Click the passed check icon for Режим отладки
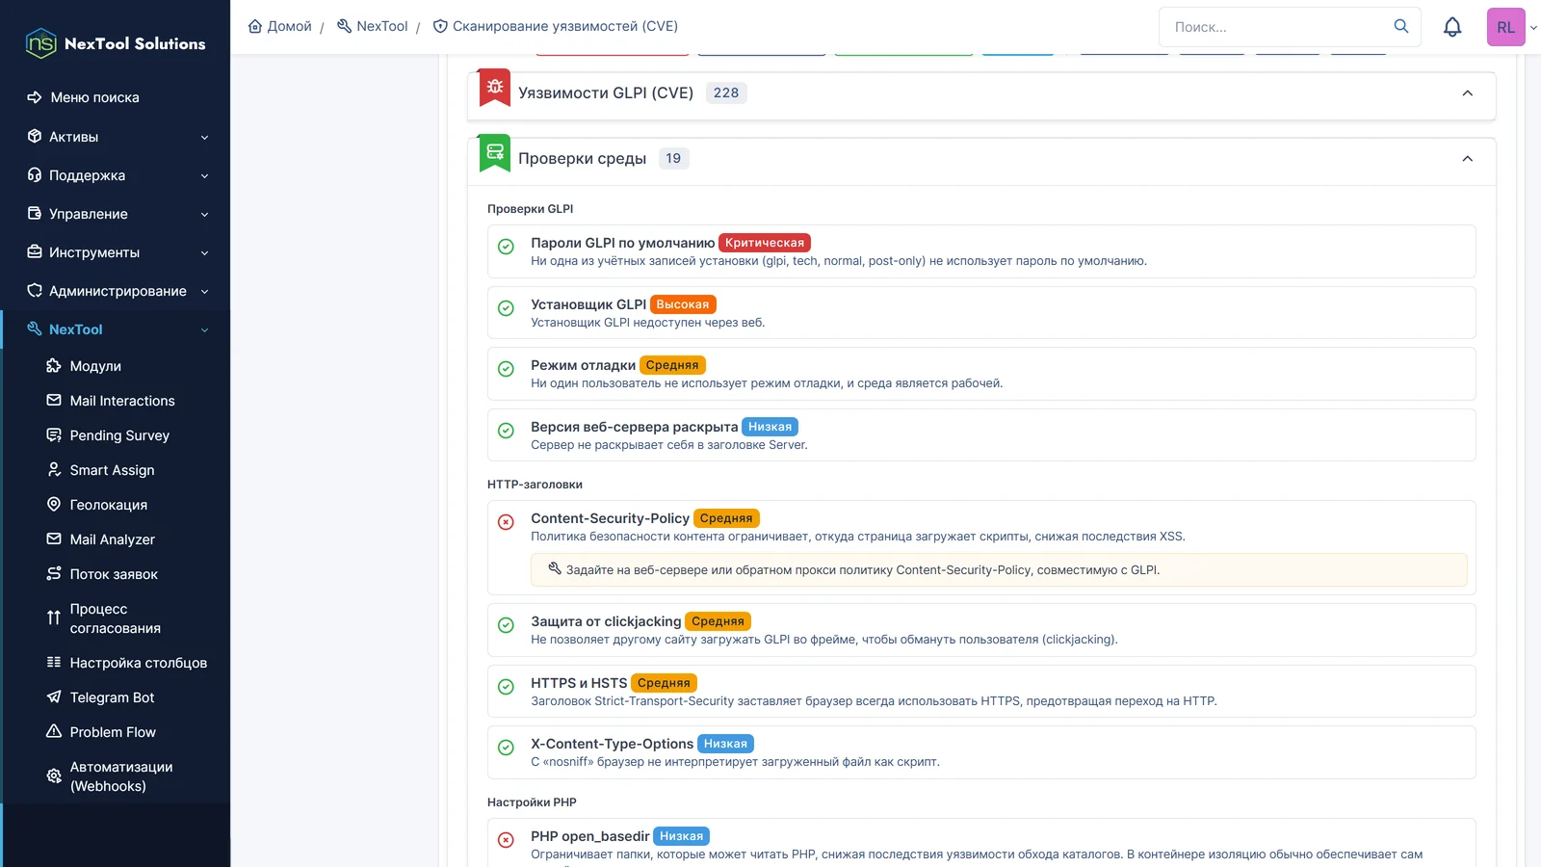Image resolution: width=1541 pixels, height=867 pixels. point(506,369)
